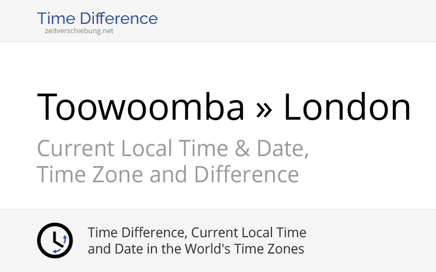Click the zeitverschiebung.net domain text

coord(79,31)
